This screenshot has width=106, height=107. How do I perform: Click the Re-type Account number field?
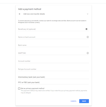click(x=53, y=69)
